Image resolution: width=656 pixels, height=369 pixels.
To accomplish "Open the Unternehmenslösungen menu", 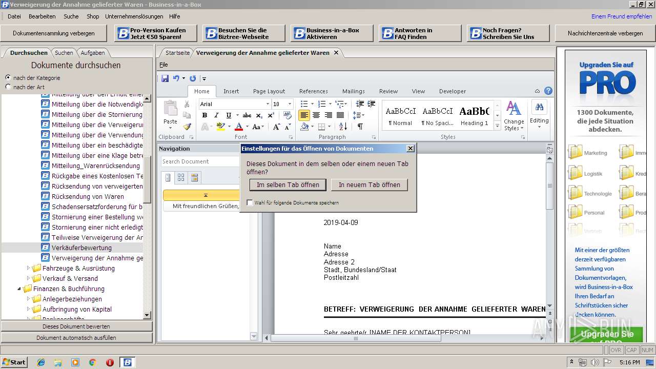I will [134, 16].
